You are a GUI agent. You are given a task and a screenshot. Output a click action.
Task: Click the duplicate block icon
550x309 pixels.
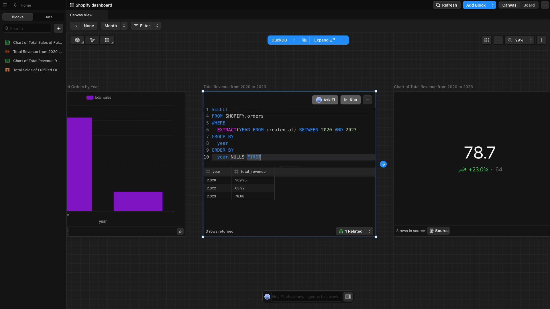[x=304, y=40]
